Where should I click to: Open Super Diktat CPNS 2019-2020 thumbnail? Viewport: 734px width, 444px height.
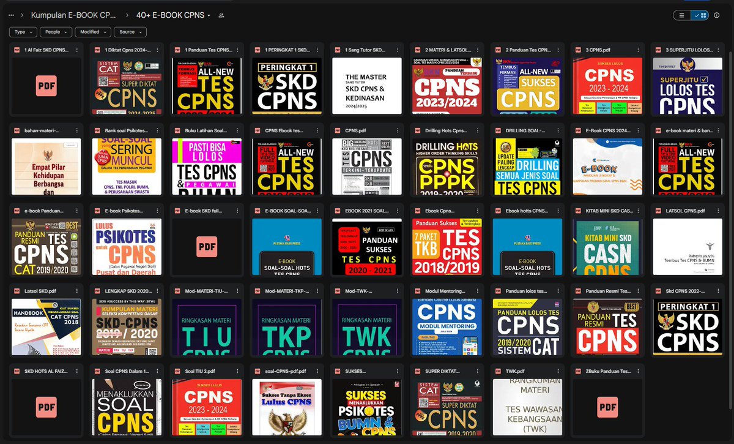click(x=447, y=407)
